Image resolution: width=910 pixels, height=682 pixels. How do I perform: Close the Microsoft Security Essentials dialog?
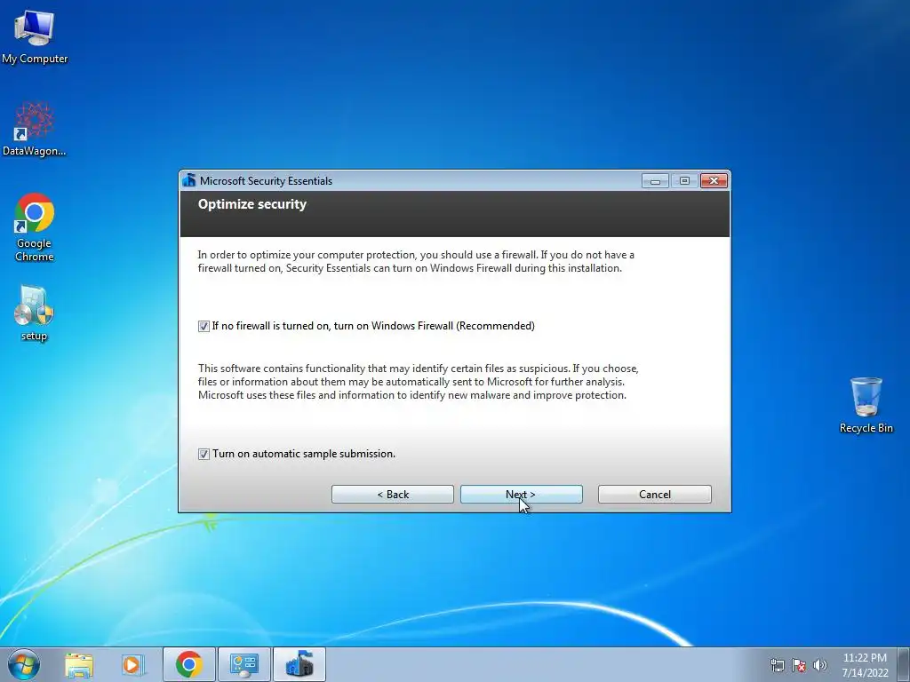[714, 181]
